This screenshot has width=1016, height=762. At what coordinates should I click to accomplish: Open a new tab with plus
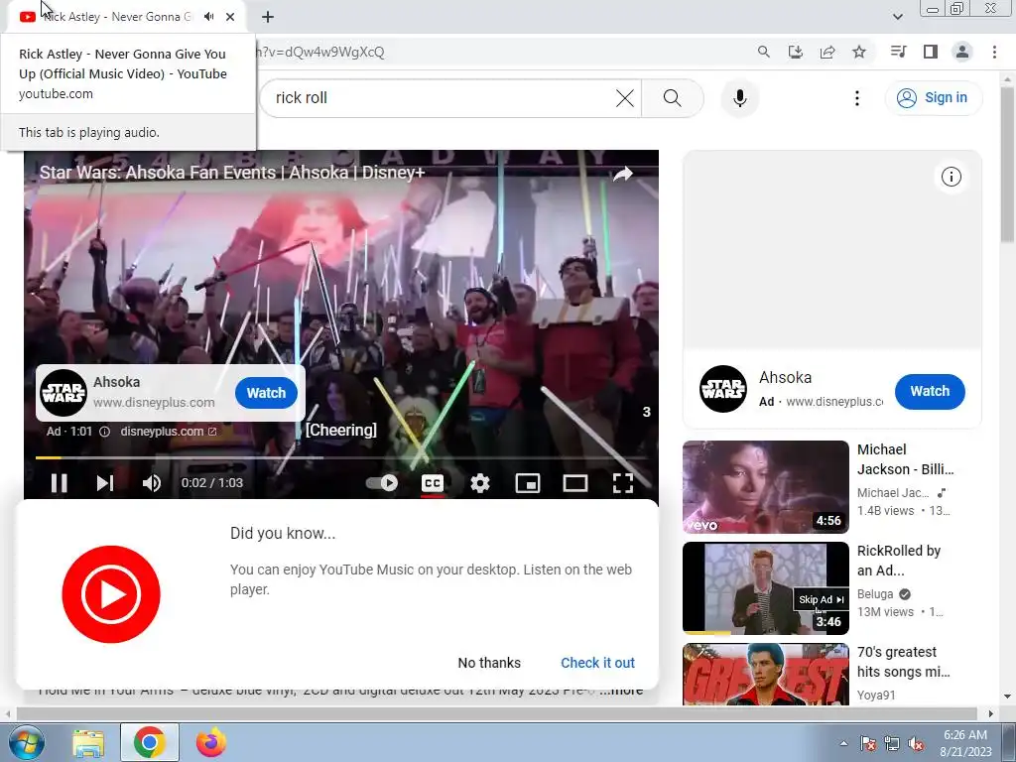268,17
